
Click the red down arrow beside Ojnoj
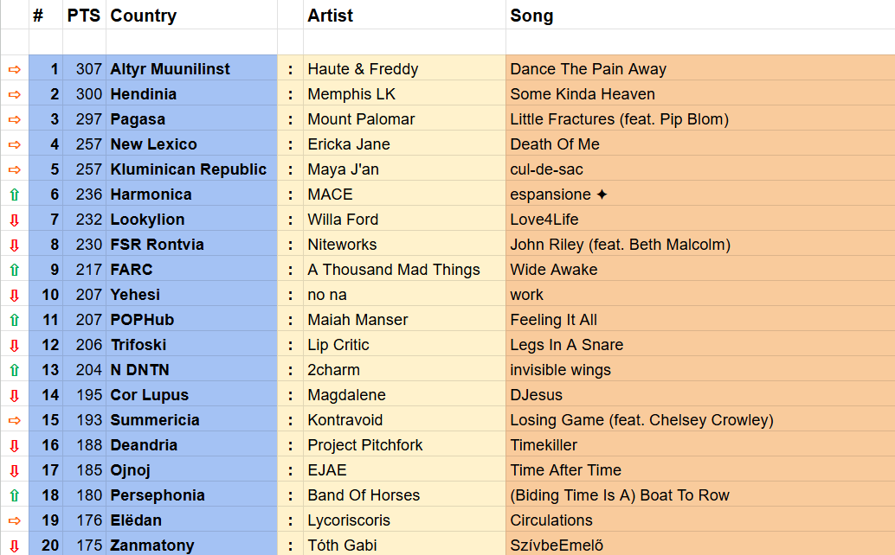14,470
